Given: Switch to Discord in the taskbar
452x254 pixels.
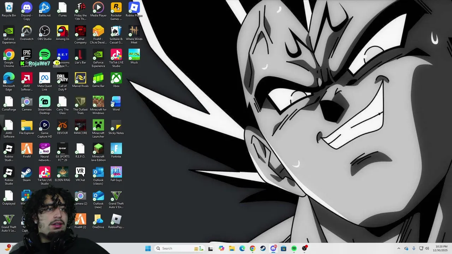Looking at the screenshot, I should click(273, 248).
